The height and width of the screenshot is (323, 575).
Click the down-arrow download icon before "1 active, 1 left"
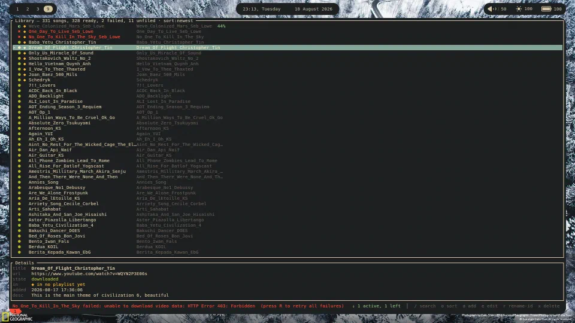pos(353,306)
